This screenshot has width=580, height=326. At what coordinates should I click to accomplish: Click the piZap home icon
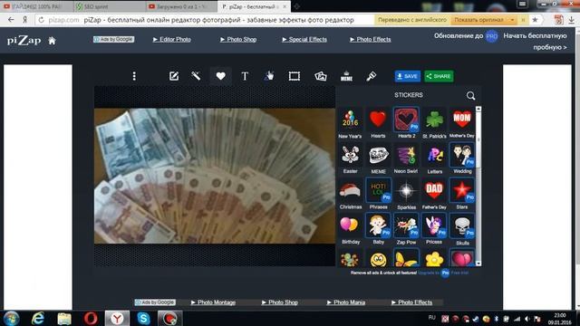tap(52, 41)
